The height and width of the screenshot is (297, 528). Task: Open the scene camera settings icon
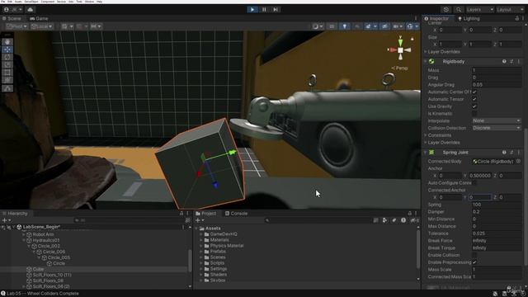tap(398, 26)
